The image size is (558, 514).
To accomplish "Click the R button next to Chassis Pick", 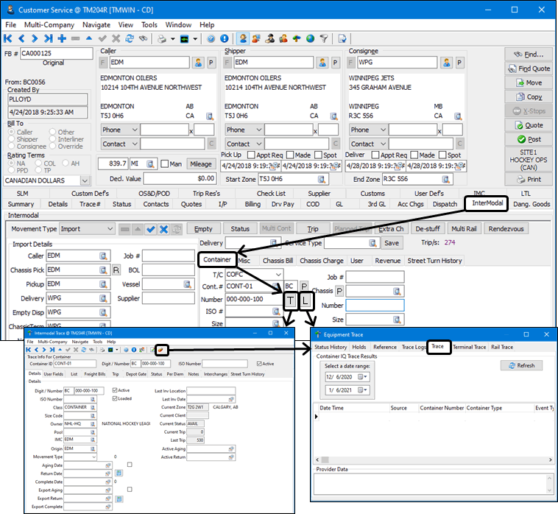I will coord(116,270).
